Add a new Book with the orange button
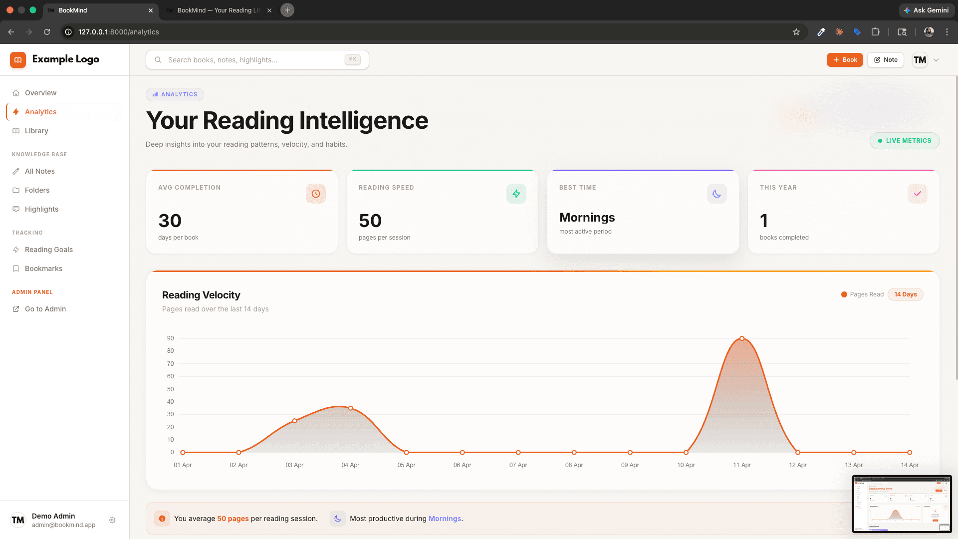 845,60
